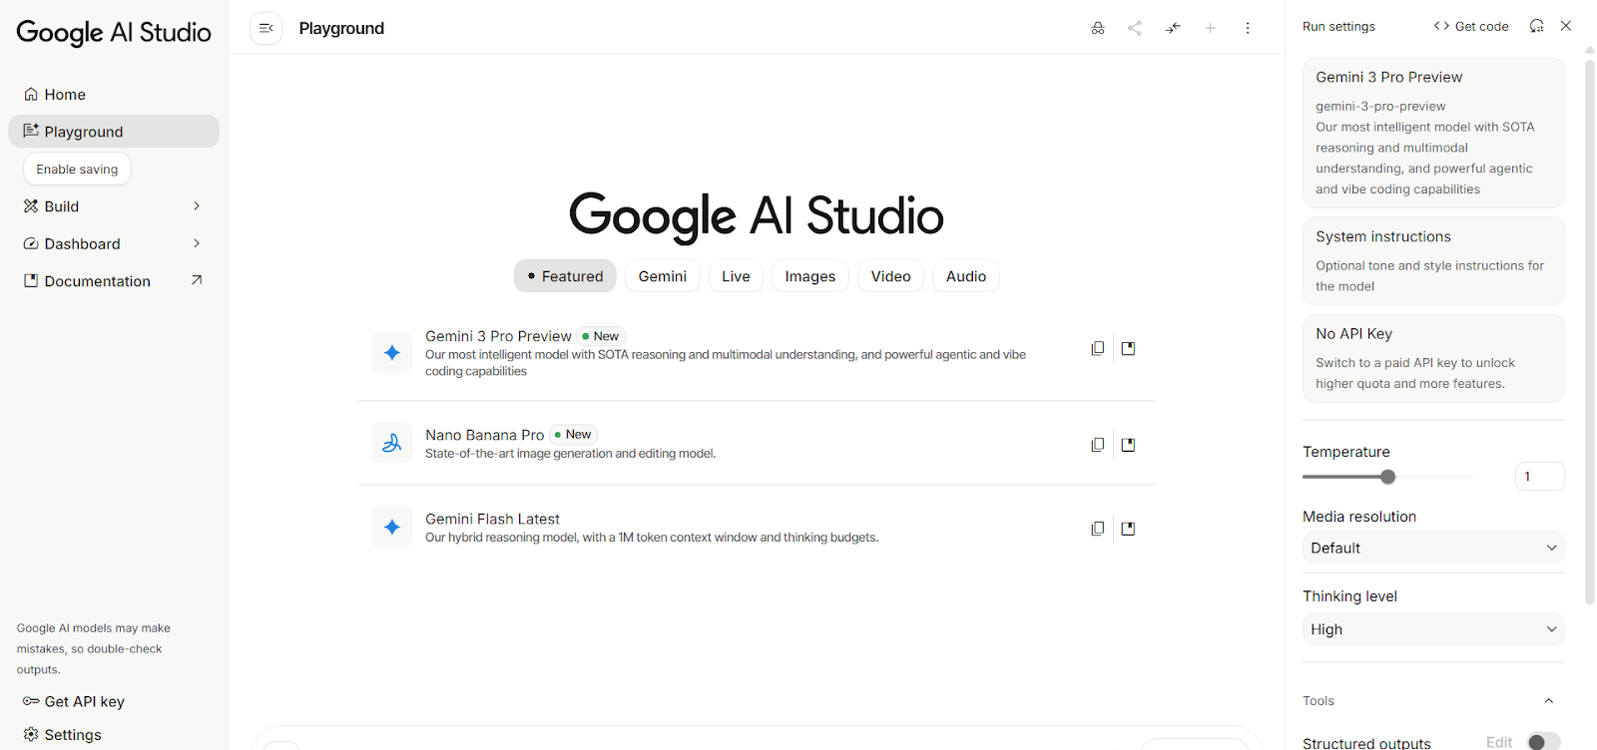
Task: Open the Thinking level dropdown
Action: tap(1432, 629)
